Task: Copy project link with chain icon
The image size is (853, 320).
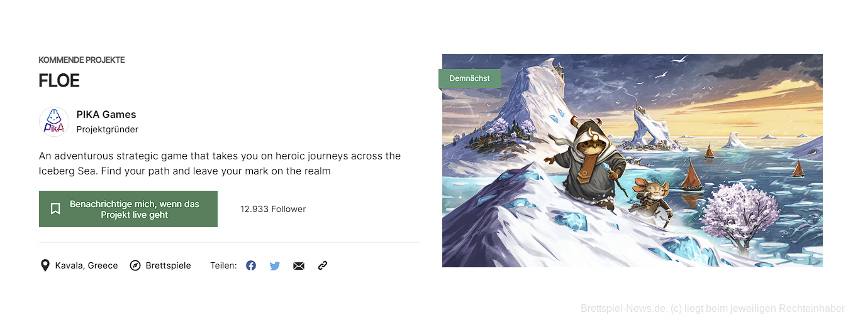Action: [323, 265]
